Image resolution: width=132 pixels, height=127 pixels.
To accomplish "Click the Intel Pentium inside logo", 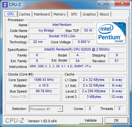I will (111, 33).
